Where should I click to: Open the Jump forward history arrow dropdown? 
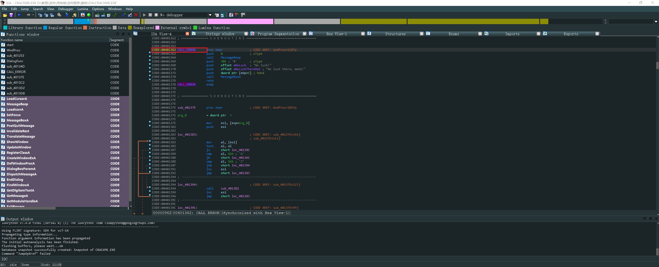click(33, 15)
